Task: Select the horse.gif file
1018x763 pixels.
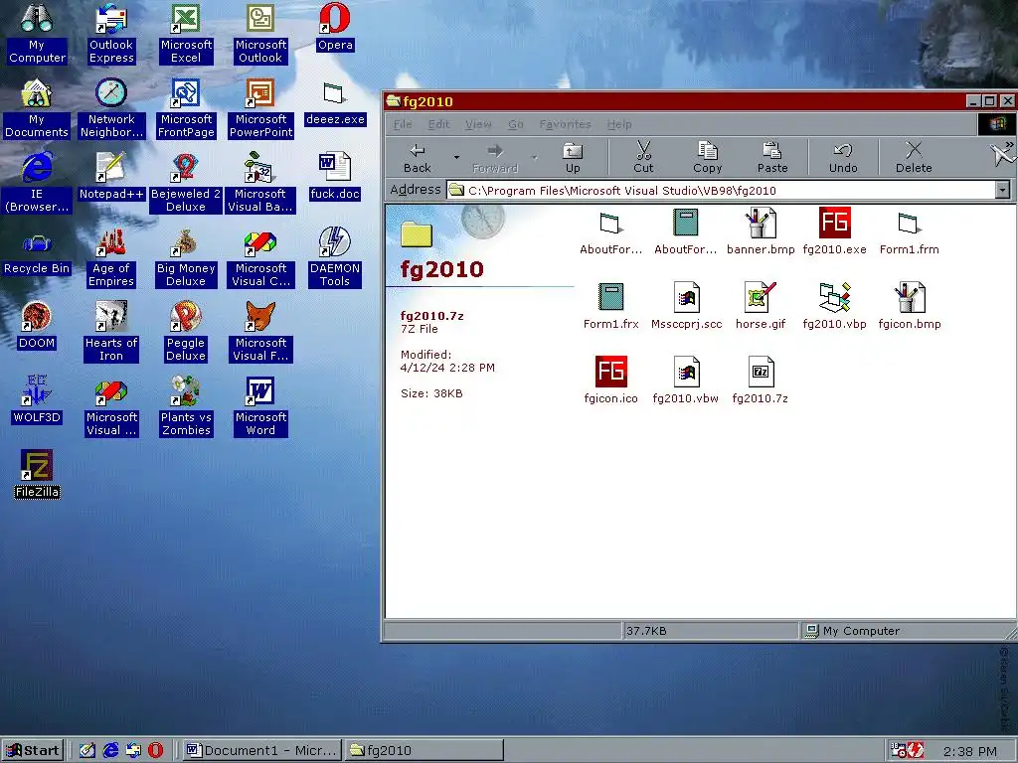Action: pos(761,306)
